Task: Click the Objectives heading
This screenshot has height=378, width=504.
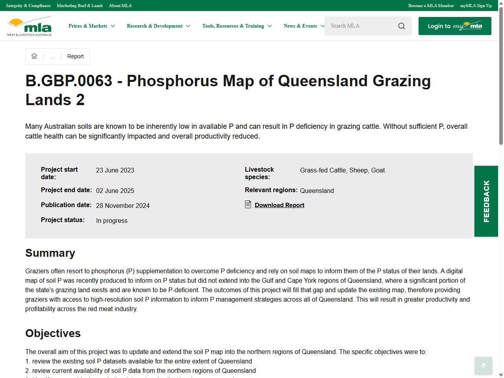Action: [x=53, y=333]
